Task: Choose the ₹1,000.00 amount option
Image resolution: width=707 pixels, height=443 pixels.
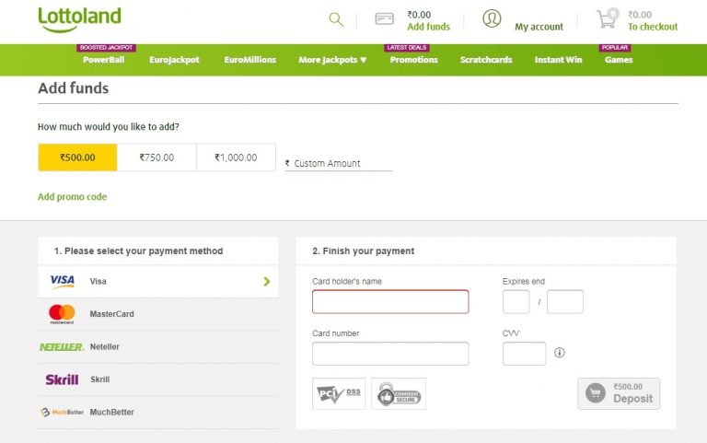Action: [236, 157]
